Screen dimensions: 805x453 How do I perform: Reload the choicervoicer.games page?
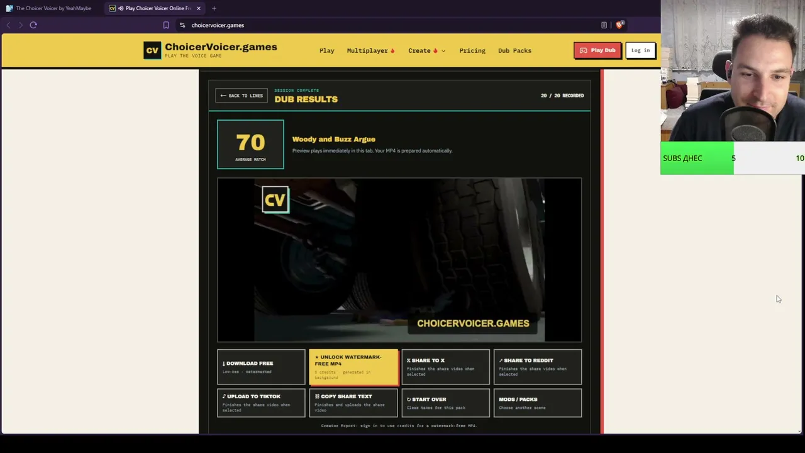pyautogui.click(x=33, y=25)
